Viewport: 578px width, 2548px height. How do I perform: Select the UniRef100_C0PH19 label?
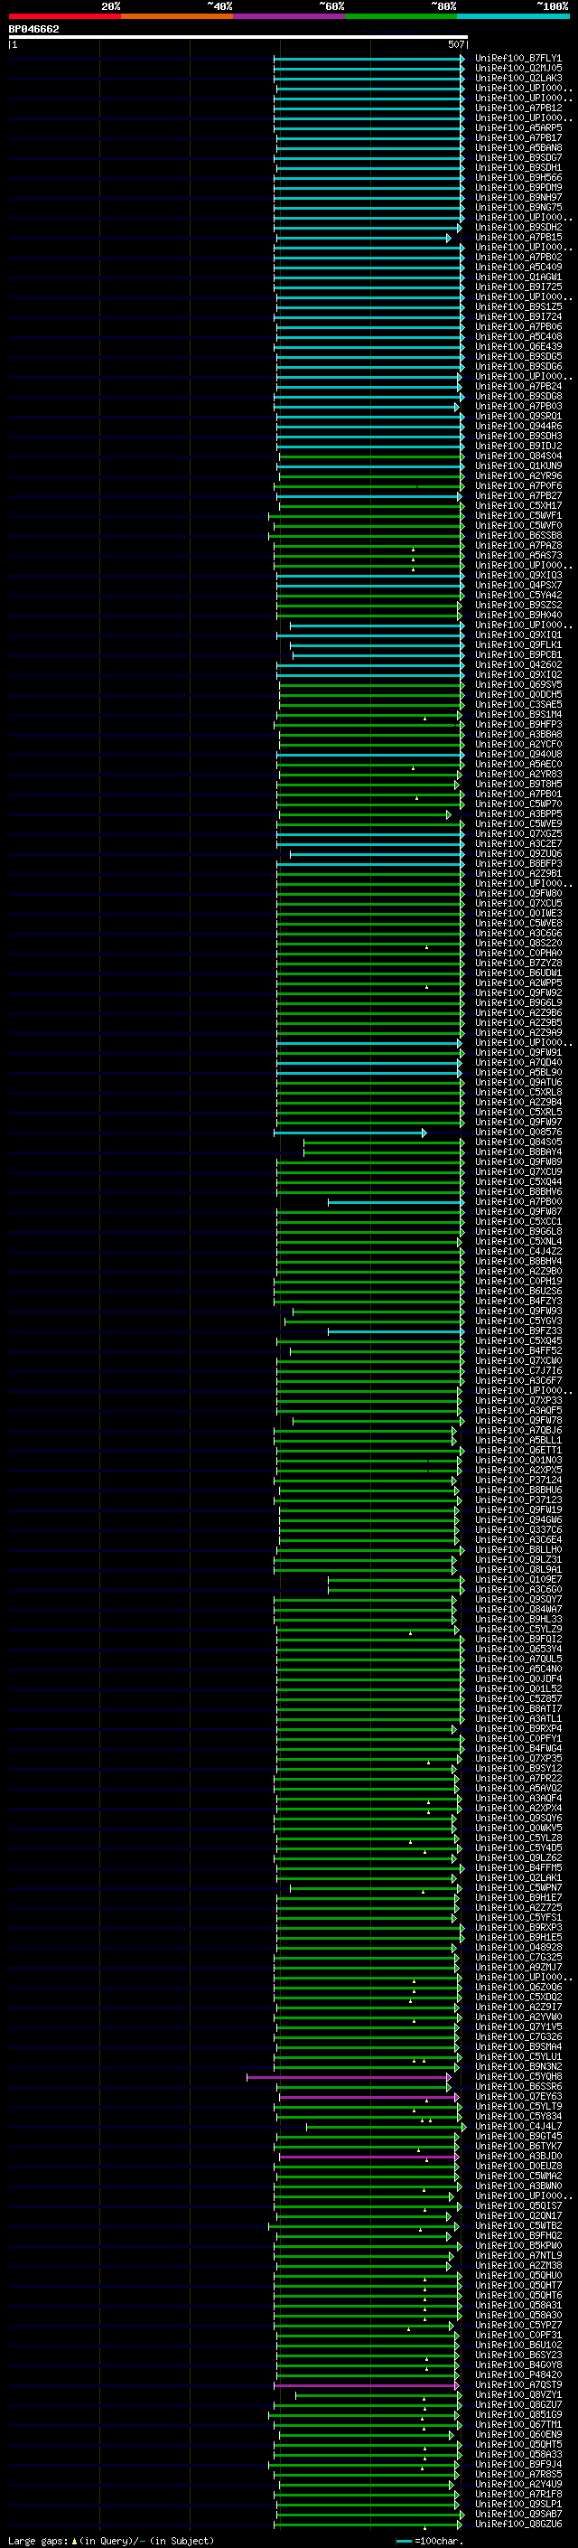(517, 1281)
